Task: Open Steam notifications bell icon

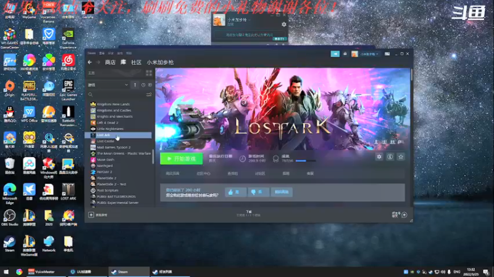Action: [x=345, y=54]
